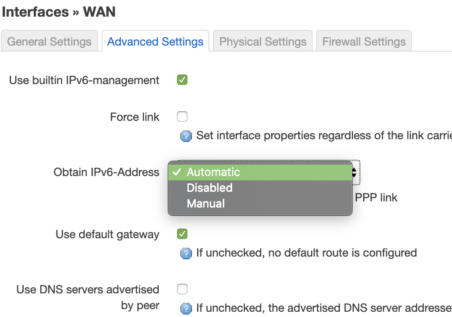Enable the Force link checkbox
This screenshot has width=452, height=317.
coord(182,116)
